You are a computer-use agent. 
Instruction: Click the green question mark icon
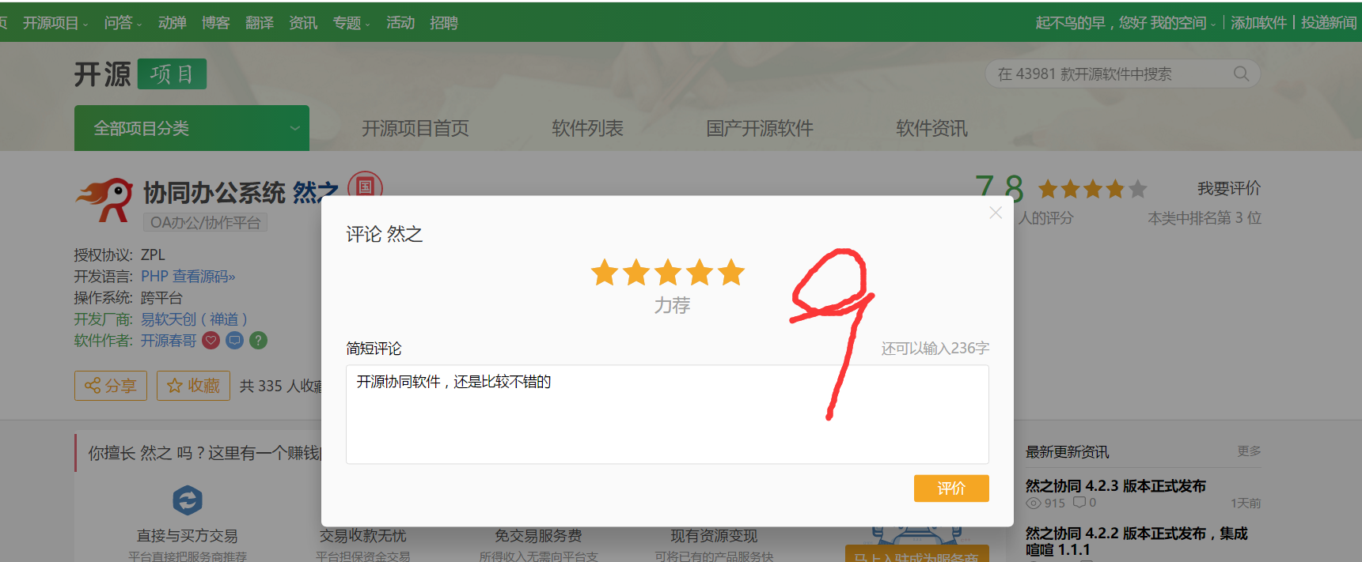(x=258, y=341)
